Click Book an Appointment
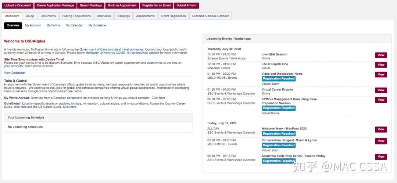 [x=121, y=6]
